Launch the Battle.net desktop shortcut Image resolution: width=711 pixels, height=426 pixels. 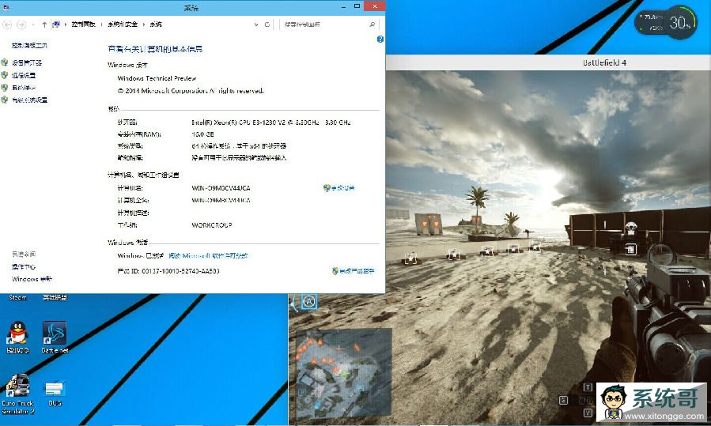click(55, 334)
